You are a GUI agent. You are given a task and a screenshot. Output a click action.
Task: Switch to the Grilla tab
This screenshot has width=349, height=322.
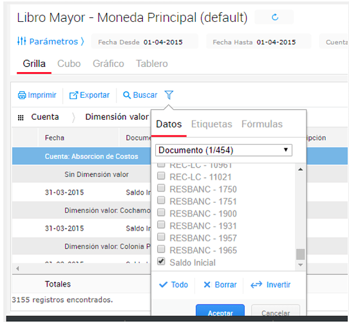tap(34, 64)
